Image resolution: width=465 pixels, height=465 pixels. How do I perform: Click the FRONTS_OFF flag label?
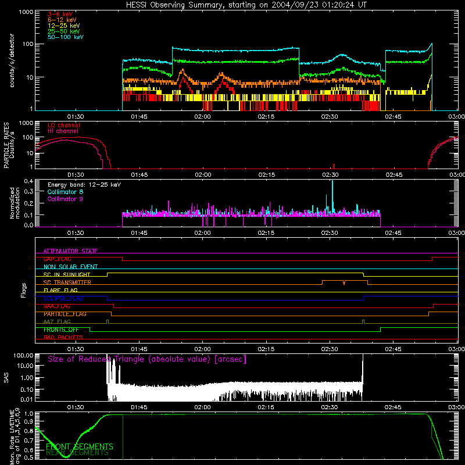[61, 330]
